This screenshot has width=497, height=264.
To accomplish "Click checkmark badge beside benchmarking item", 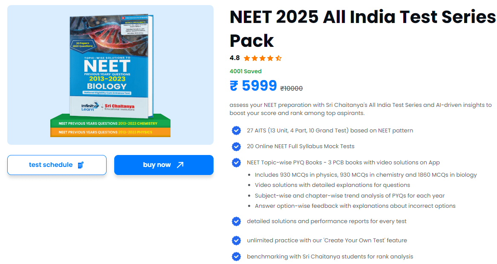I will click(x=236, y=257).
